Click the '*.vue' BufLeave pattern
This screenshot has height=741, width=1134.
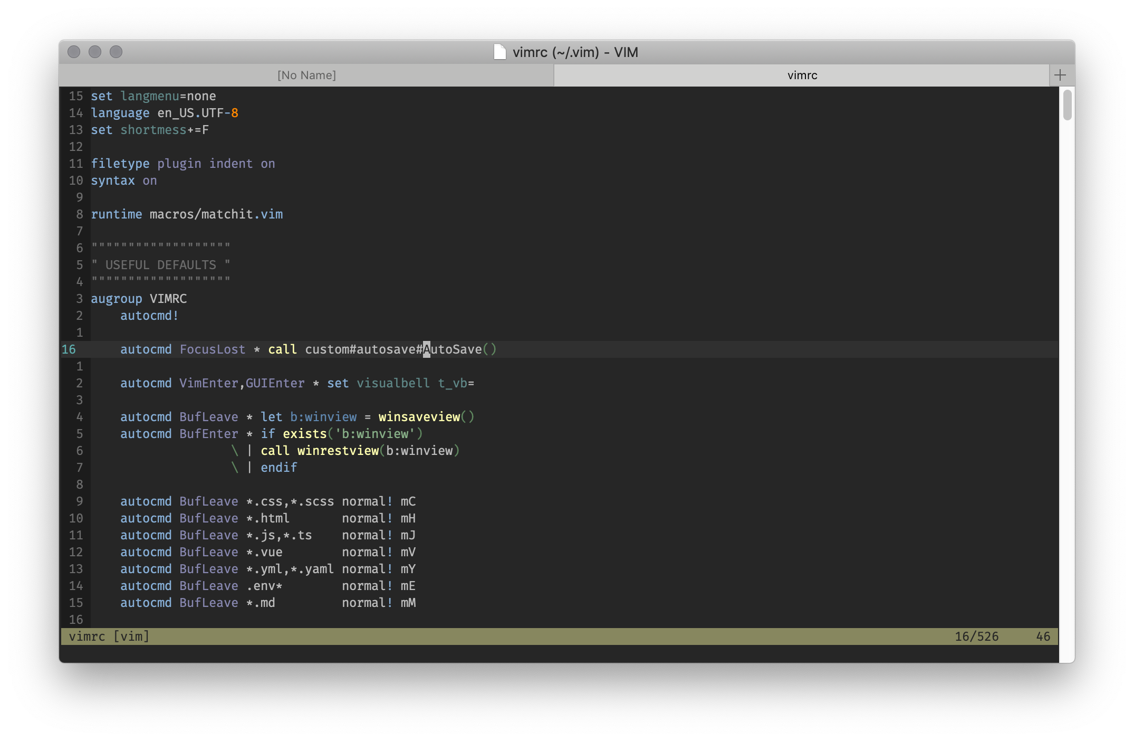click(x=264, y=552)
